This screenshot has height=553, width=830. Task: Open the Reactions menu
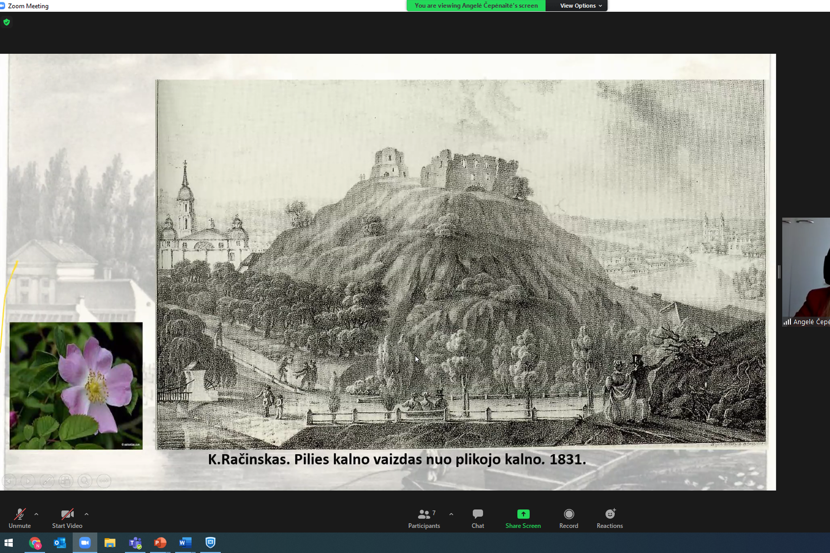click(610, 518)
